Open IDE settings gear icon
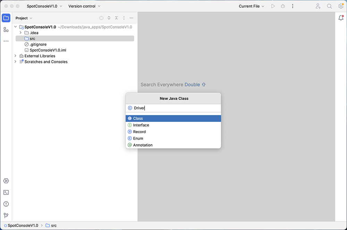This screenshot has width=347, height=230. click(x=341, y=6)
